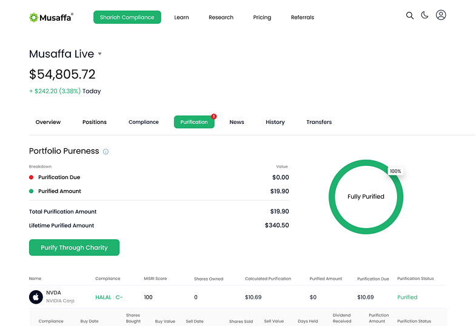Click the Sell Date sub-table header
476x326 pixels.
(195, 321)
